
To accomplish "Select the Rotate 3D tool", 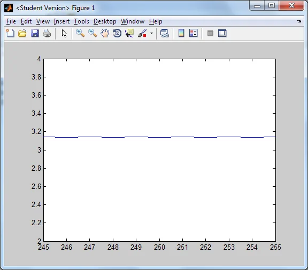I will tap(117, 33).
